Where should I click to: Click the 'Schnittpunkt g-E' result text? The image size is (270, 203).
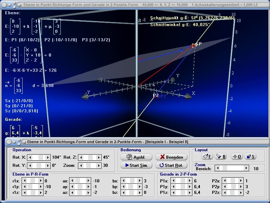tap(192, 18)
